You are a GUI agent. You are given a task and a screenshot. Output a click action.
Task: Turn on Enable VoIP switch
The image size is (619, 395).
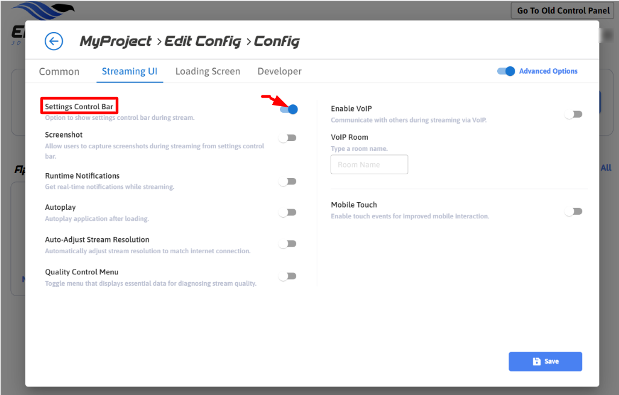(x=573, y=114)
